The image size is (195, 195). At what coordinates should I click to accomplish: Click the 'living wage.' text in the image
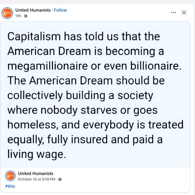pyautogui.click(x=37, y=154)
